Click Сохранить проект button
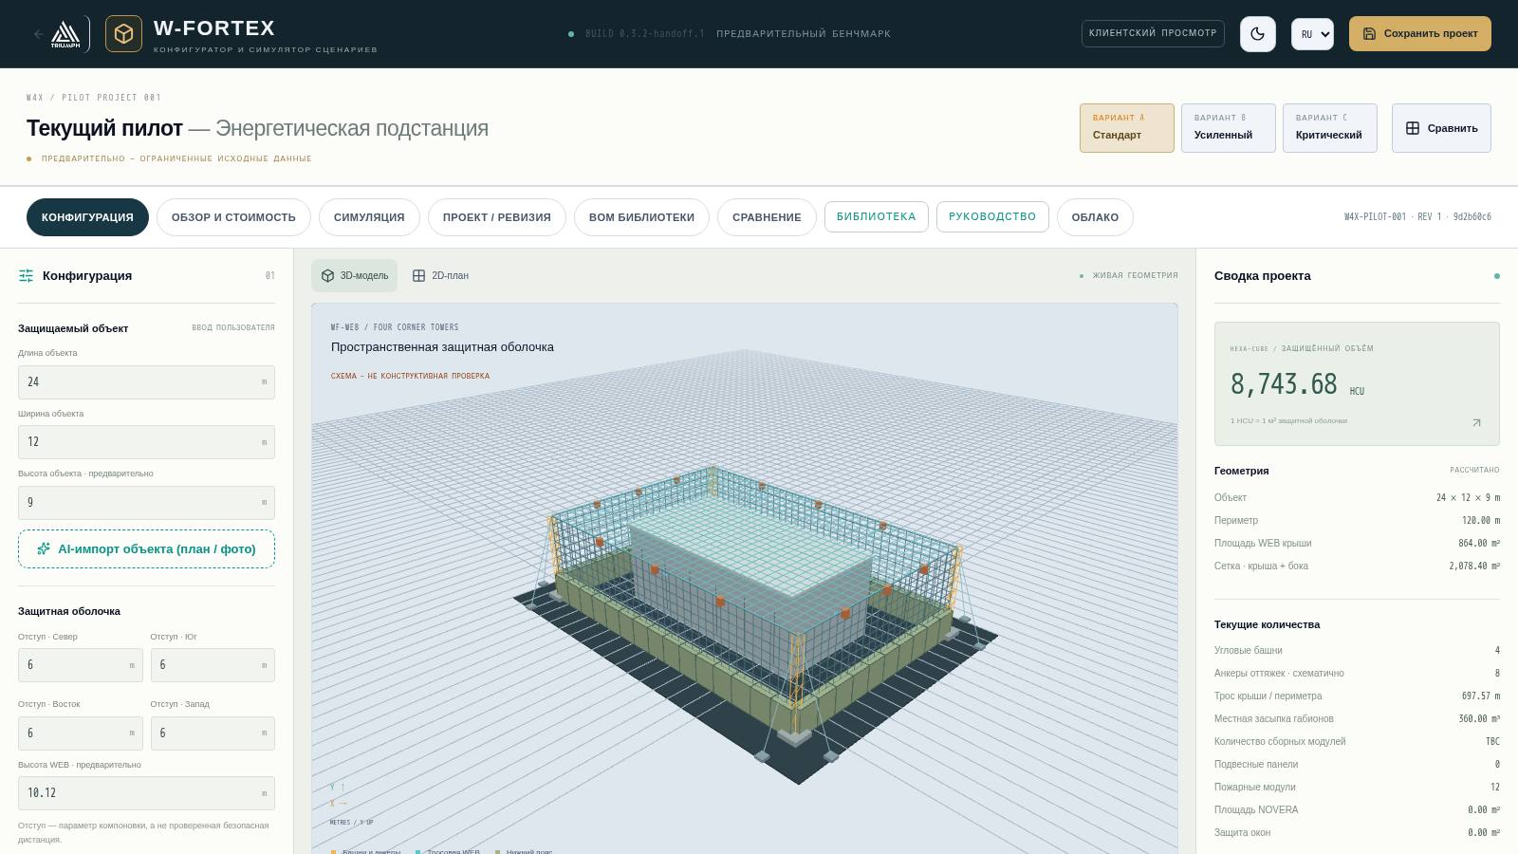Image resolution: width=1518 pixels, height=854 pixels. 1420,34
